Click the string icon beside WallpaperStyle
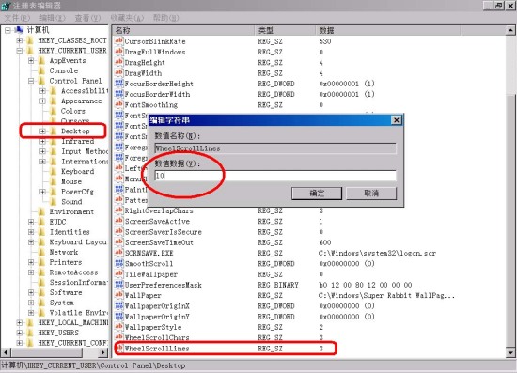 pos(118,327)
